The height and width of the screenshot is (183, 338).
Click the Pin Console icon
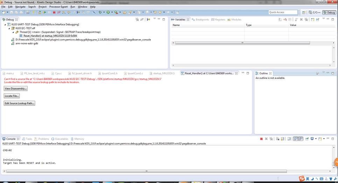[x=307, y=139]
